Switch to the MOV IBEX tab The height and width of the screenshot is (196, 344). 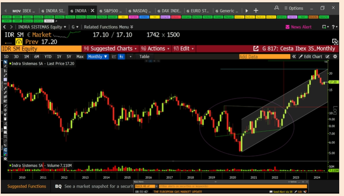point(24,10)
